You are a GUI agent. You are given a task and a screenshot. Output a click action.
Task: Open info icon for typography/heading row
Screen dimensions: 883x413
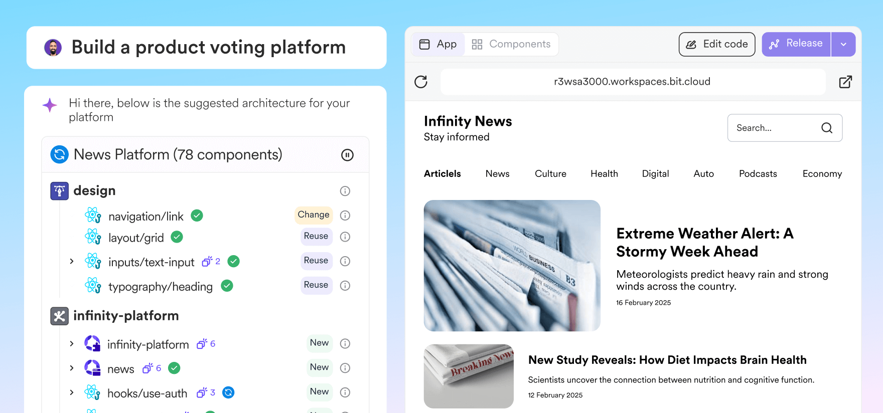pyautogui.click(x=345, y=285)
